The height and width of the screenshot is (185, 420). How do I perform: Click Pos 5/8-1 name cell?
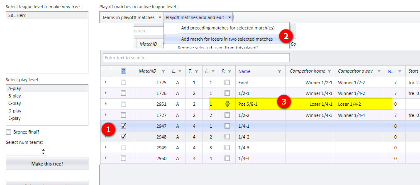(260, 104)
